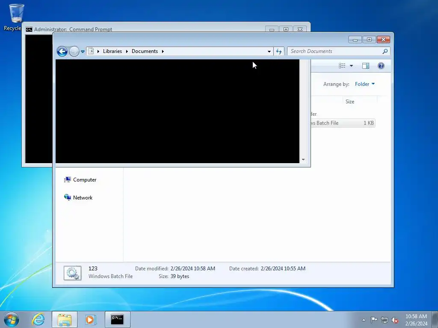Click the batch file gear thumbnail in details pane
The image size is (438, 328).
(73, 273)
